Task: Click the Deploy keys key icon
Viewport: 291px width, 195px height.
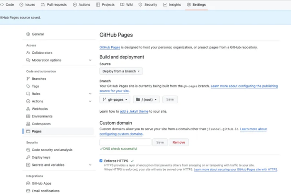Action: 28,157
